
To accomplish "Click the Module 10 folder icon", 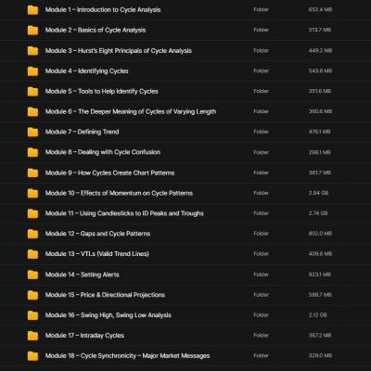I will 32,193.
